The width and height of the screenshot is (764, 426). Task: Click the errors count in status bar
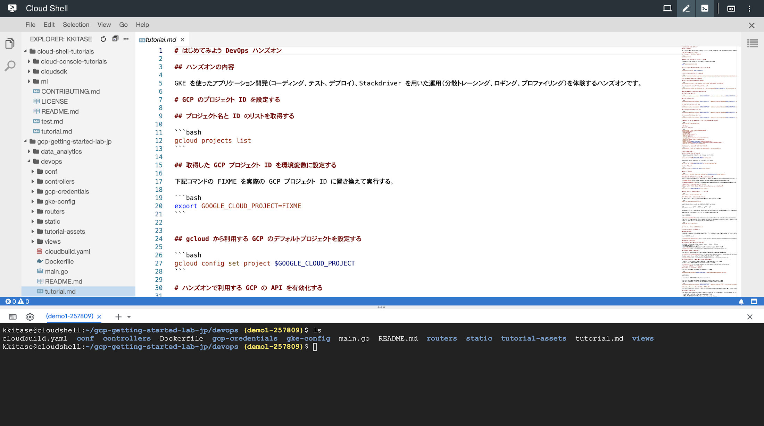tap(11, 302)
